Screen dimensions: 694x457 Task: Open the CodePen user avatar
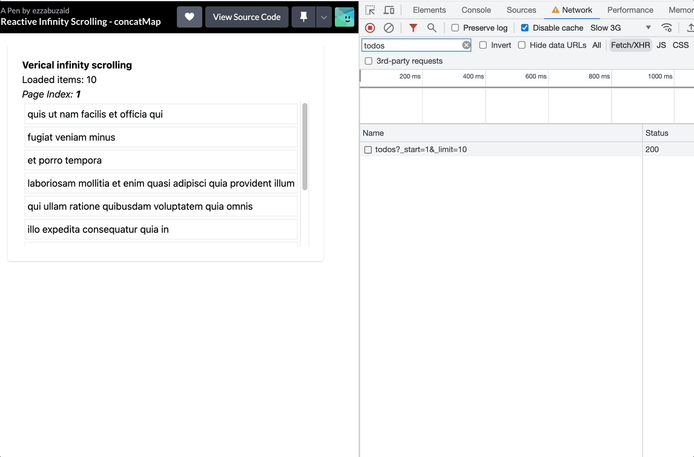(x=345, y=17)
